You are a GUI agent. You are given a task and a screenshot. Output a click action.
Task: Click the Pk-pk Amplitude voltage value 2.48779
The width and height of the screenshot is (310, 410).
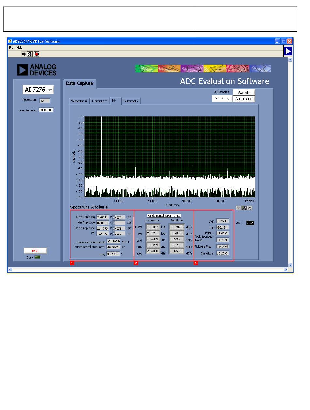(x=102, y=228)
